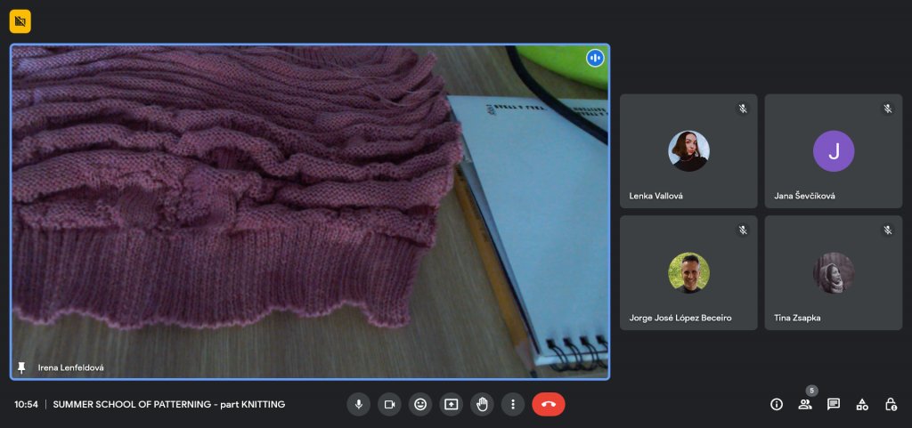Show the participants people panel
912x428 pixels.
[805, 404]
